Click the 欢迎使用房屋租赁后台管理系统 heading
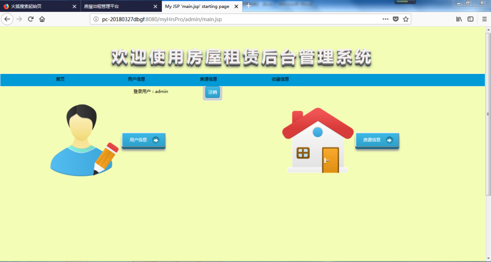 coord(241,58)
